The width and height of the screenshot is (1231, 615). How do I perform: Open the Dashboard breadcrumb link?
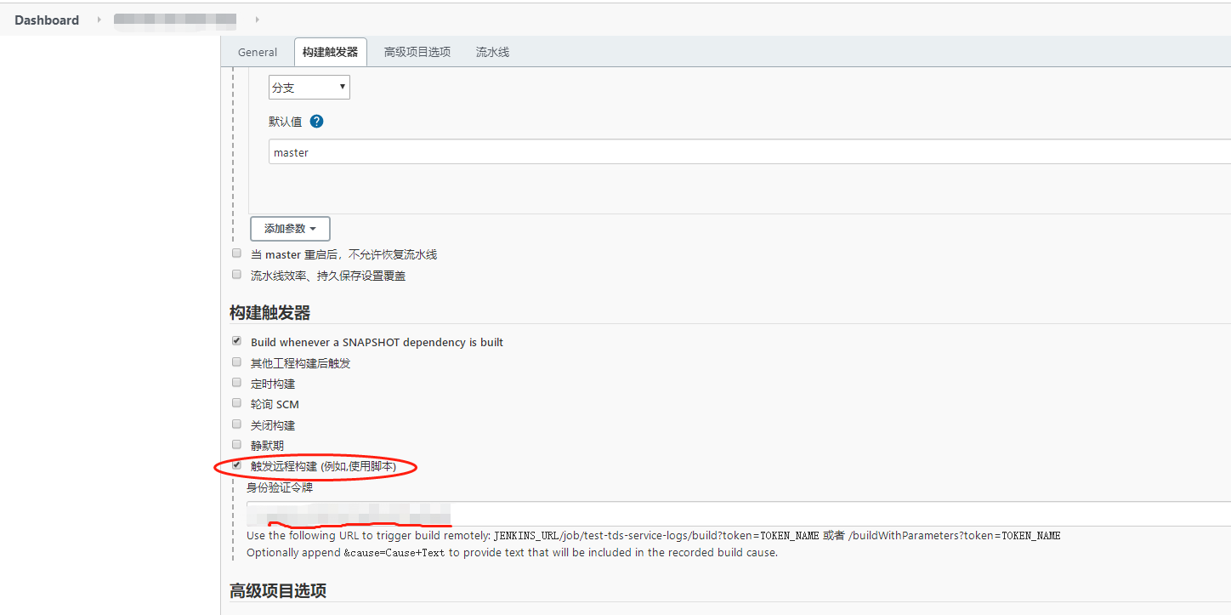coord(47,20)
